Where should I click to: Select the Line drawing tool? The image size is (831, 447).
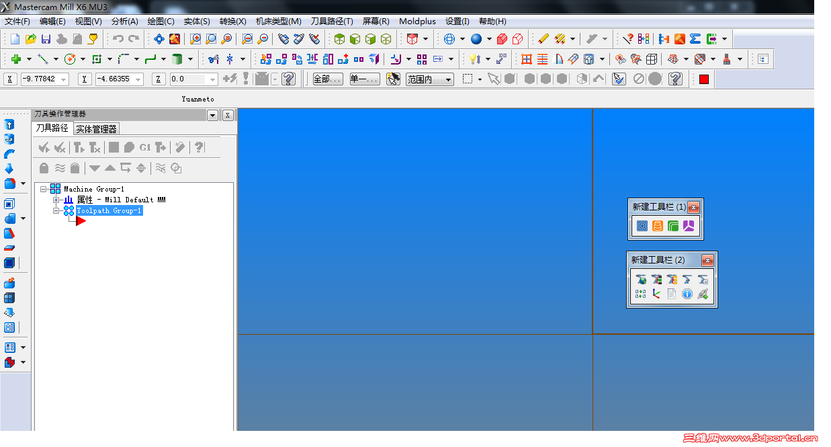tap(43, 59)
